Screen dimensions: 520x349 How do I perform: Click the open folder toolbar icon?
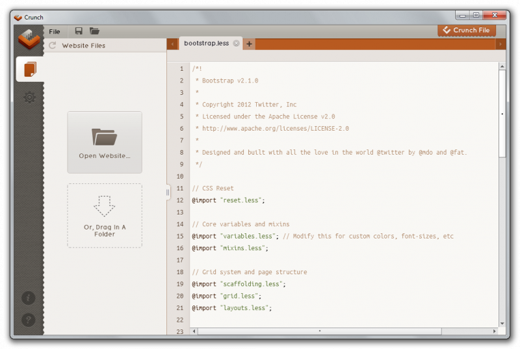tap(94, 31)
